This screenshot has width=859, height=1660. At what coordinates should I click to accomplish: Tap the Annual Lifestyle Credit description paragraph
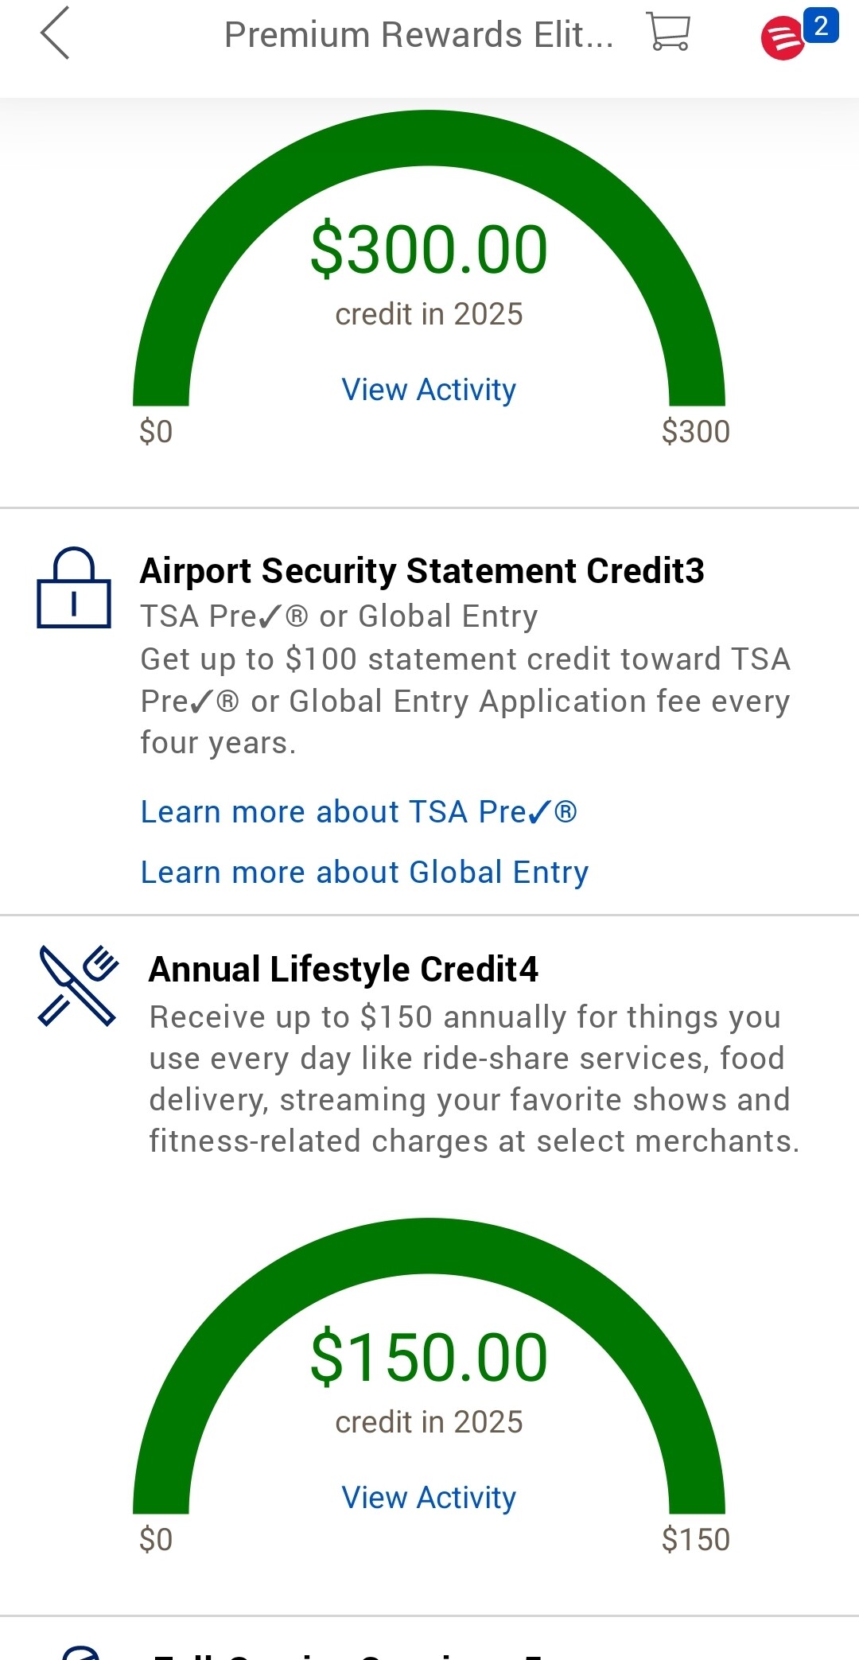pos(473,1079)
